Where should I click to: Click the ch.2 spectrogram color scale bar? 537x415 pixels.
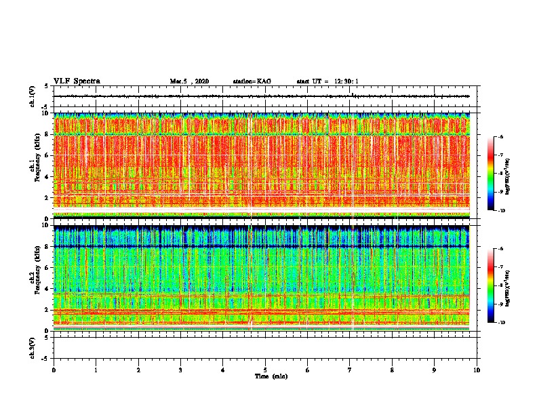point(491,285)
